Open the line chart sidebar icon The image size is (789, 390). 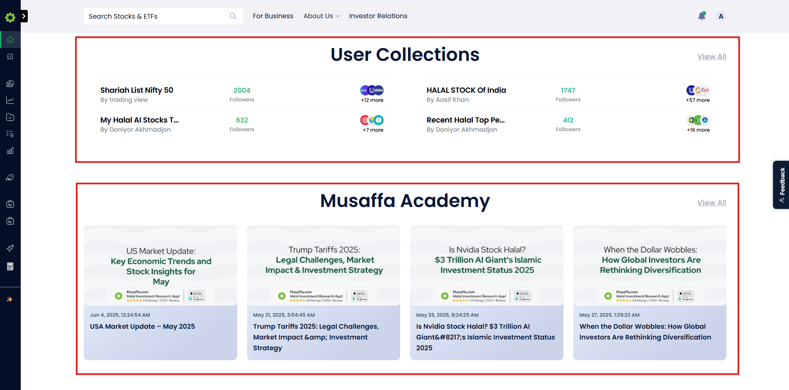[x=10, y=100]
